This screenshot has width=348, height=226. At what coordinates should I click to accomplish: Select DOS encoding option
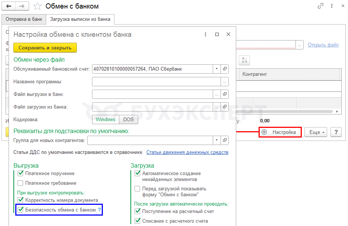[x=129, y=119]
